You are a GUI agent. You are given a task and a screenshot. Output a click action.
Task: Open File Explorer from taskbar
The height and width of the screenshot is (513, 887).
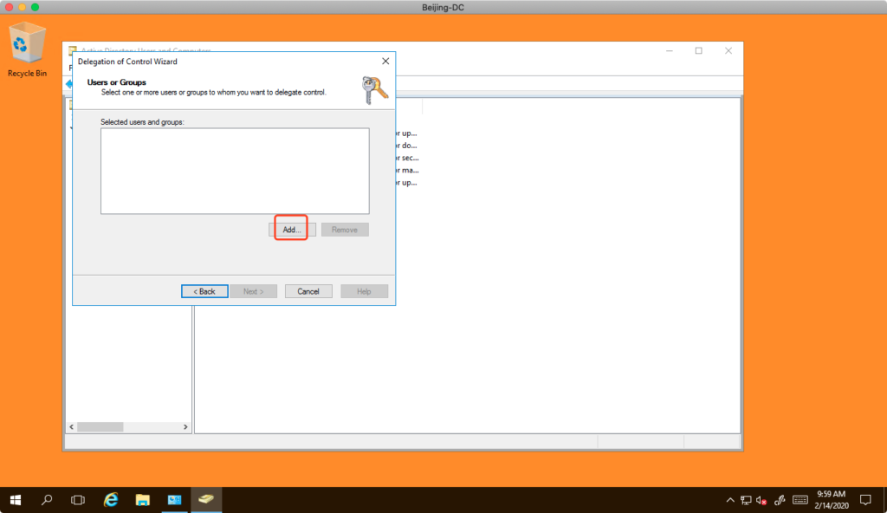tap(143, 500)
